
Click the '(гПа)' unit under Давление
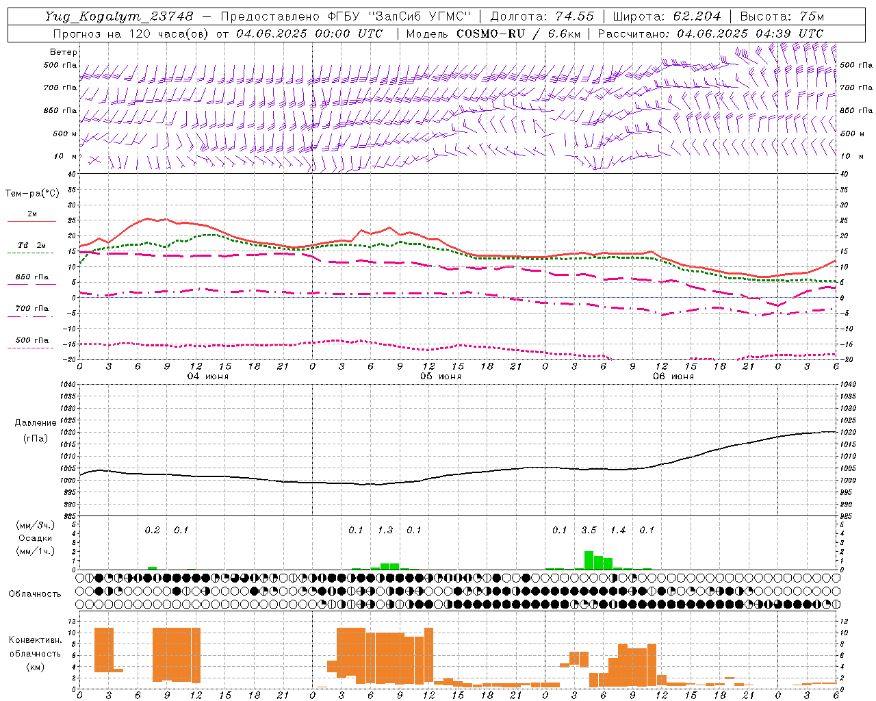36,439
